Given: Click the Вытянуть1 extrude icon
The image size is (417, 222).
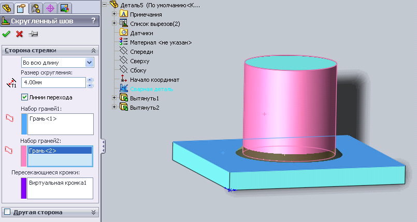Looking at the screenshot, I should pyautogui.click(x=123, y=98).
